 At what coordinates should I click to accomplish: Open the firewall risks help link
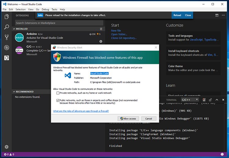pyautogui.click(x=81, y=111)
